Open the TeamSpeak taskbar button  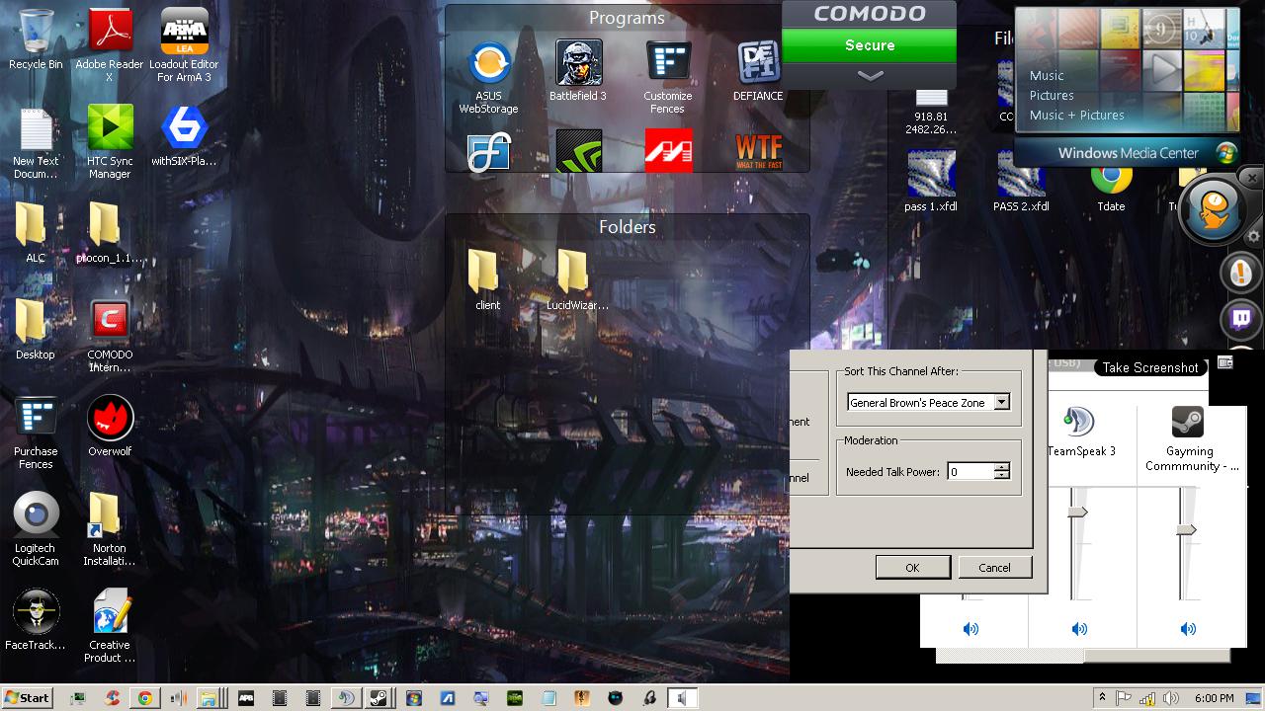[345, 698]
